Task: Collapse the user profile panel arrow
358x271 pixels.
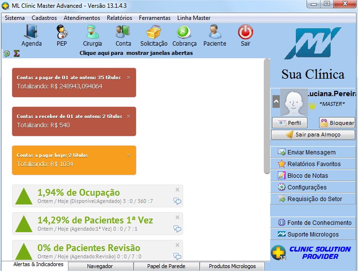Action: point(276,101)
